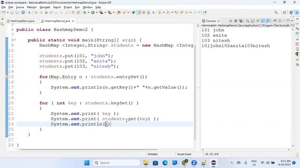The width and height of the screenshot is (300, 168).
Task: Open the Edit menu
Action: click(x=10, y=7)
